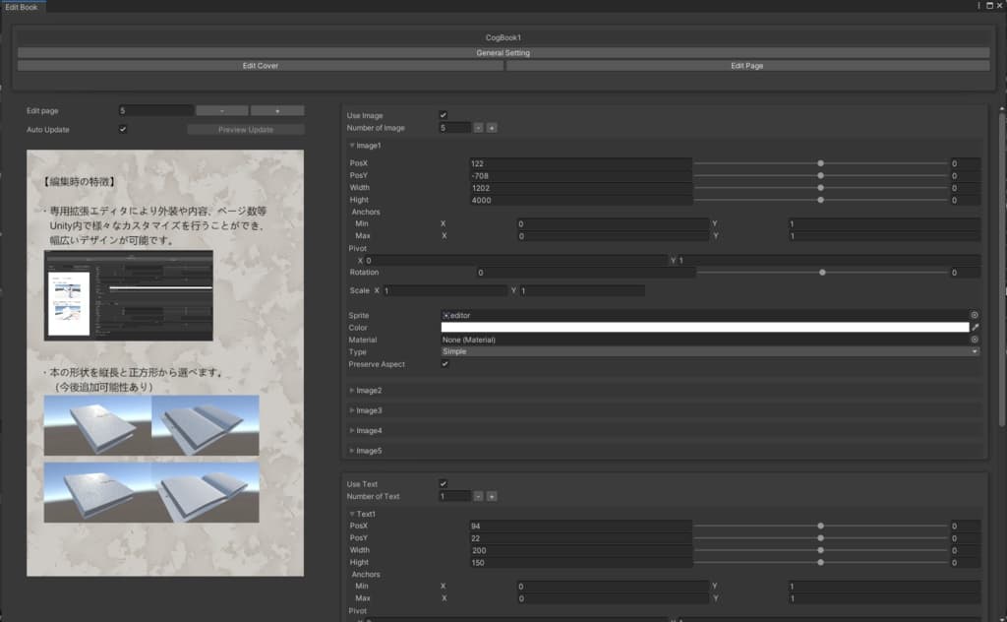The image size is (1007, 622).
Task: Click the Color eyedropper icon
Action: tap(975, 327)
